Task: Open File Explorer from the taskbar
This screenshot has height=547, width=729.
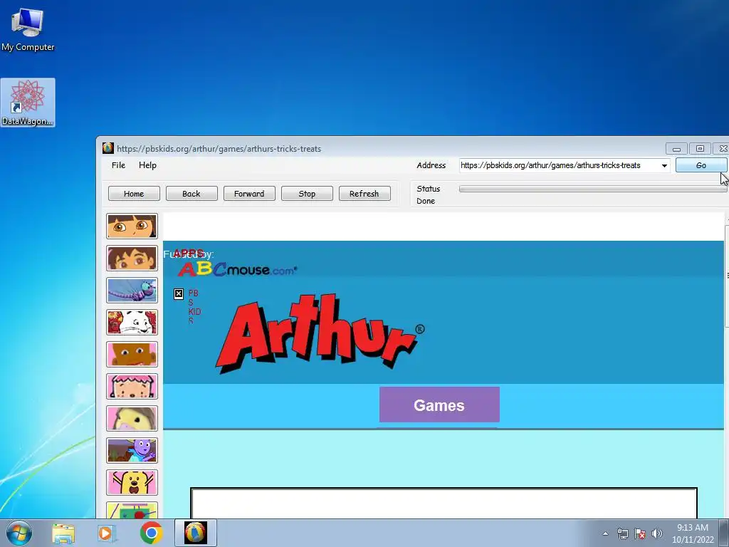Action: point(63,533)
